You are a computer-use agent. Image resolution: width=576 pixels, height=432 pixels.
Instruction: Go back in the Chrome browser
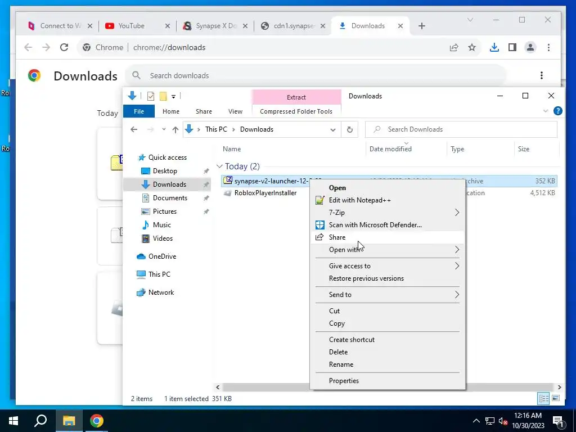click(28, 47)
